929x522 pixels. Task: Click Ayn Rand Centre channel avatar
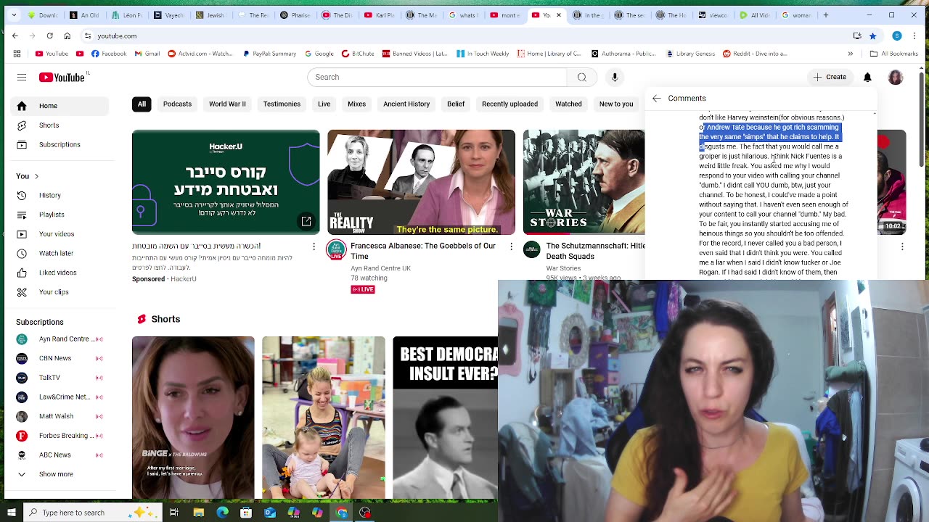point(337,250)
